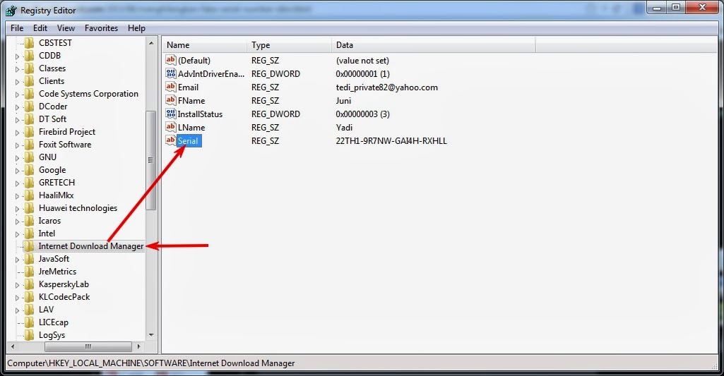Image resolution: width=724 pixels, height=376 pixels.
Task: Click the Registry Editor title bar icon
Action: click(x=11, y=10)
